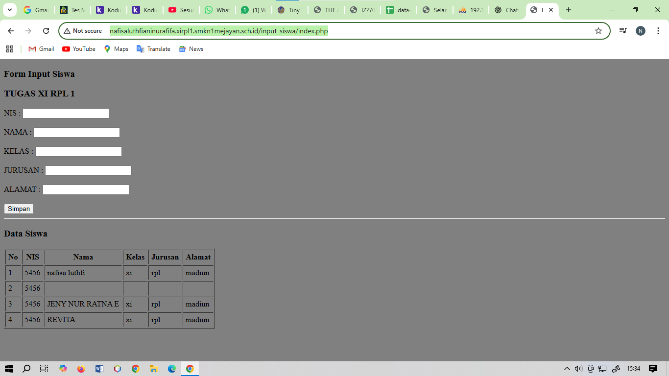Open the Chrome three-dot menu

tap(658, 31)
